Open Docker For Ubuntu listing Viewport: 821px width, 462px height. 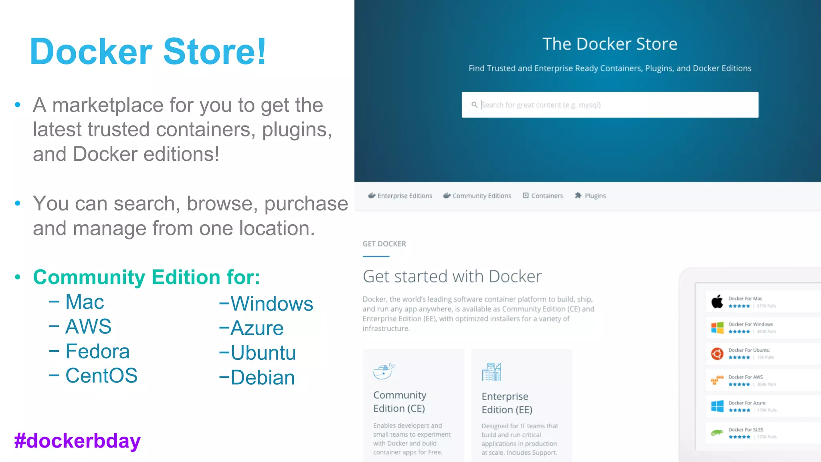(x=763, y=353)
